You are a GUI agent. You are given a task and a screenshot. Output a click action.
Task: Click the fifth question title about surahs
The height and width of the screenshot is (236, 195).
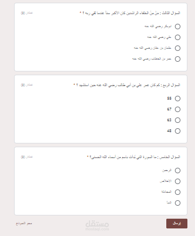click(x=135, y=157)
